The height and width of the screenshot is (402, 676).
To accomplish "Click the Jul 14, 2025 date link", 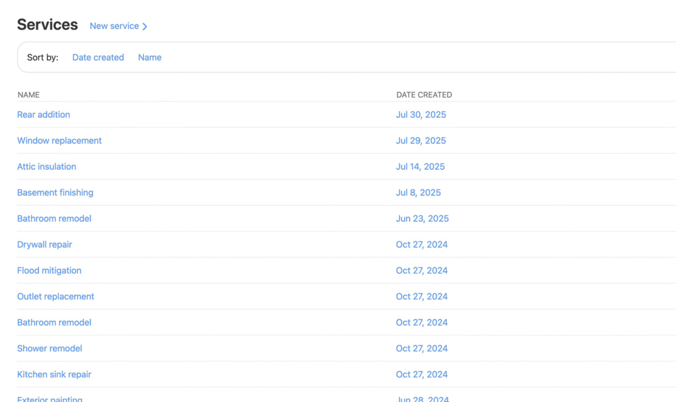I will (420, 167).
